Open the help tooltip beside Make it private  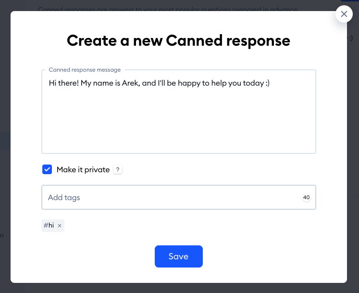tap(118, 170)
